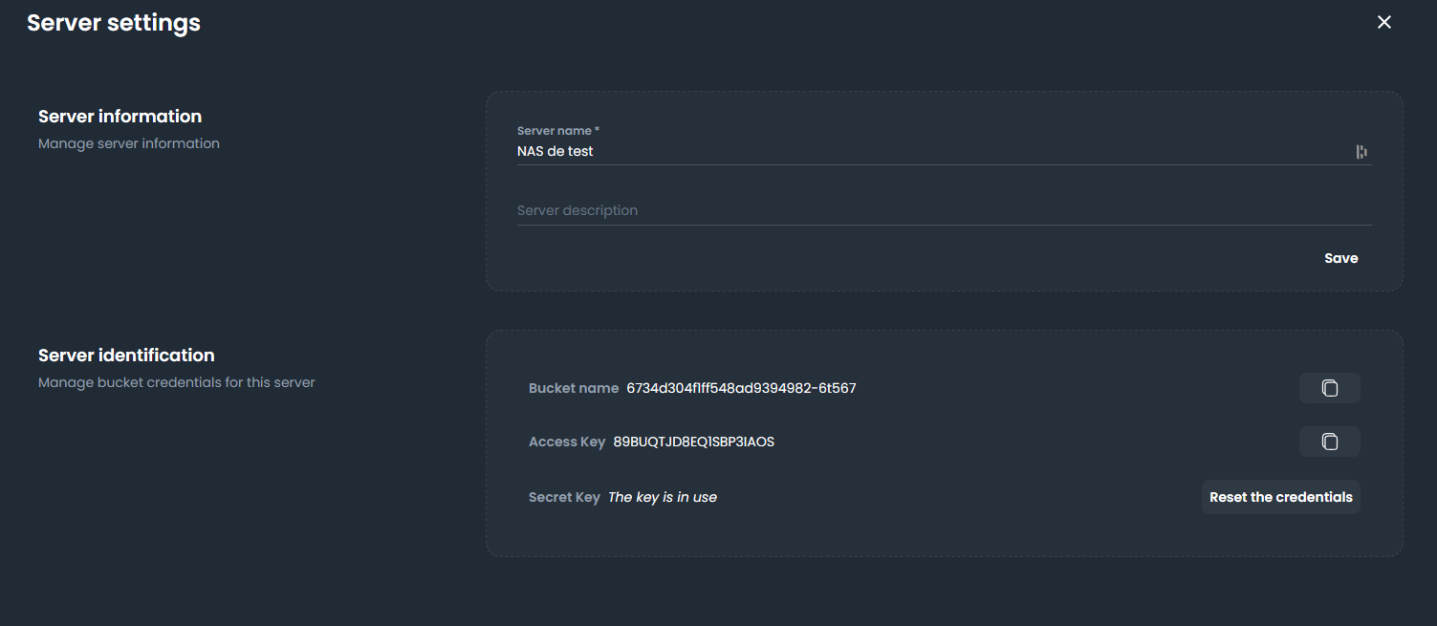Click the icon inside the Server name field

tap(1361, 151)
